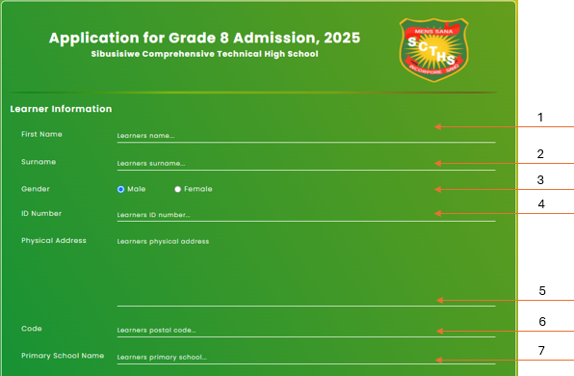Focus the Learners surname input field
This screenshot has width=574, height=376.
(x=306, y=164)
